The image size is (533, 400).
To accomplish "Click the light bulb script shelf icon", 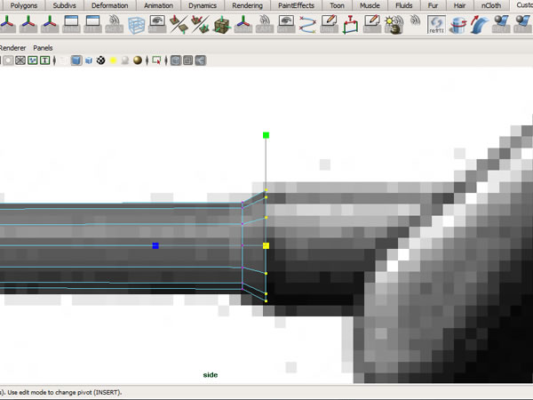I will (394, 25).
